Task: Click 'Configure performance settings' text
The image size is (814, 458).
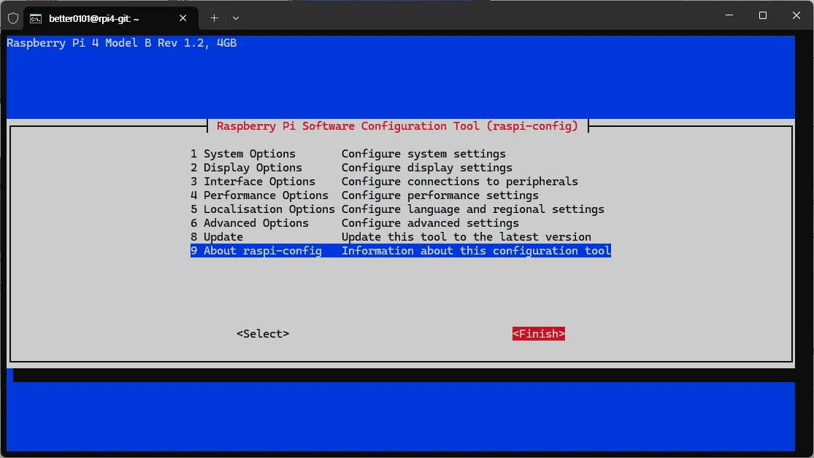Action: point(439,195)
